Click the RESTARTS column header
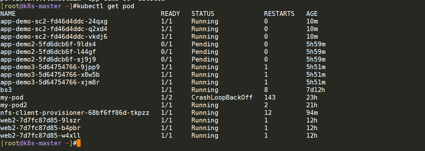The height and width of the screenshot is (151, 425). point(279,14)
